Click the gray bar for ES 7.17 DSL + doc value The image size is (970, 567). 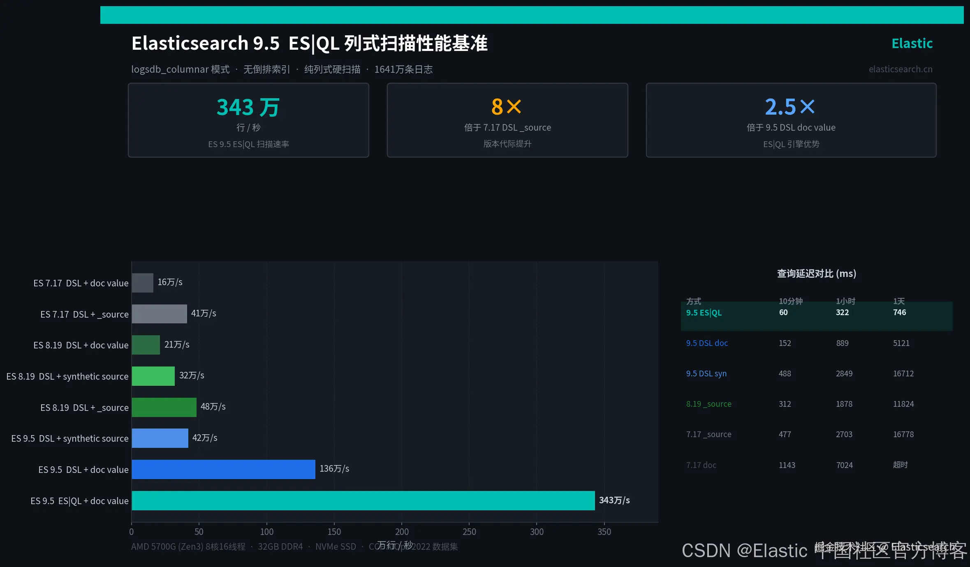tap(142, 283)
